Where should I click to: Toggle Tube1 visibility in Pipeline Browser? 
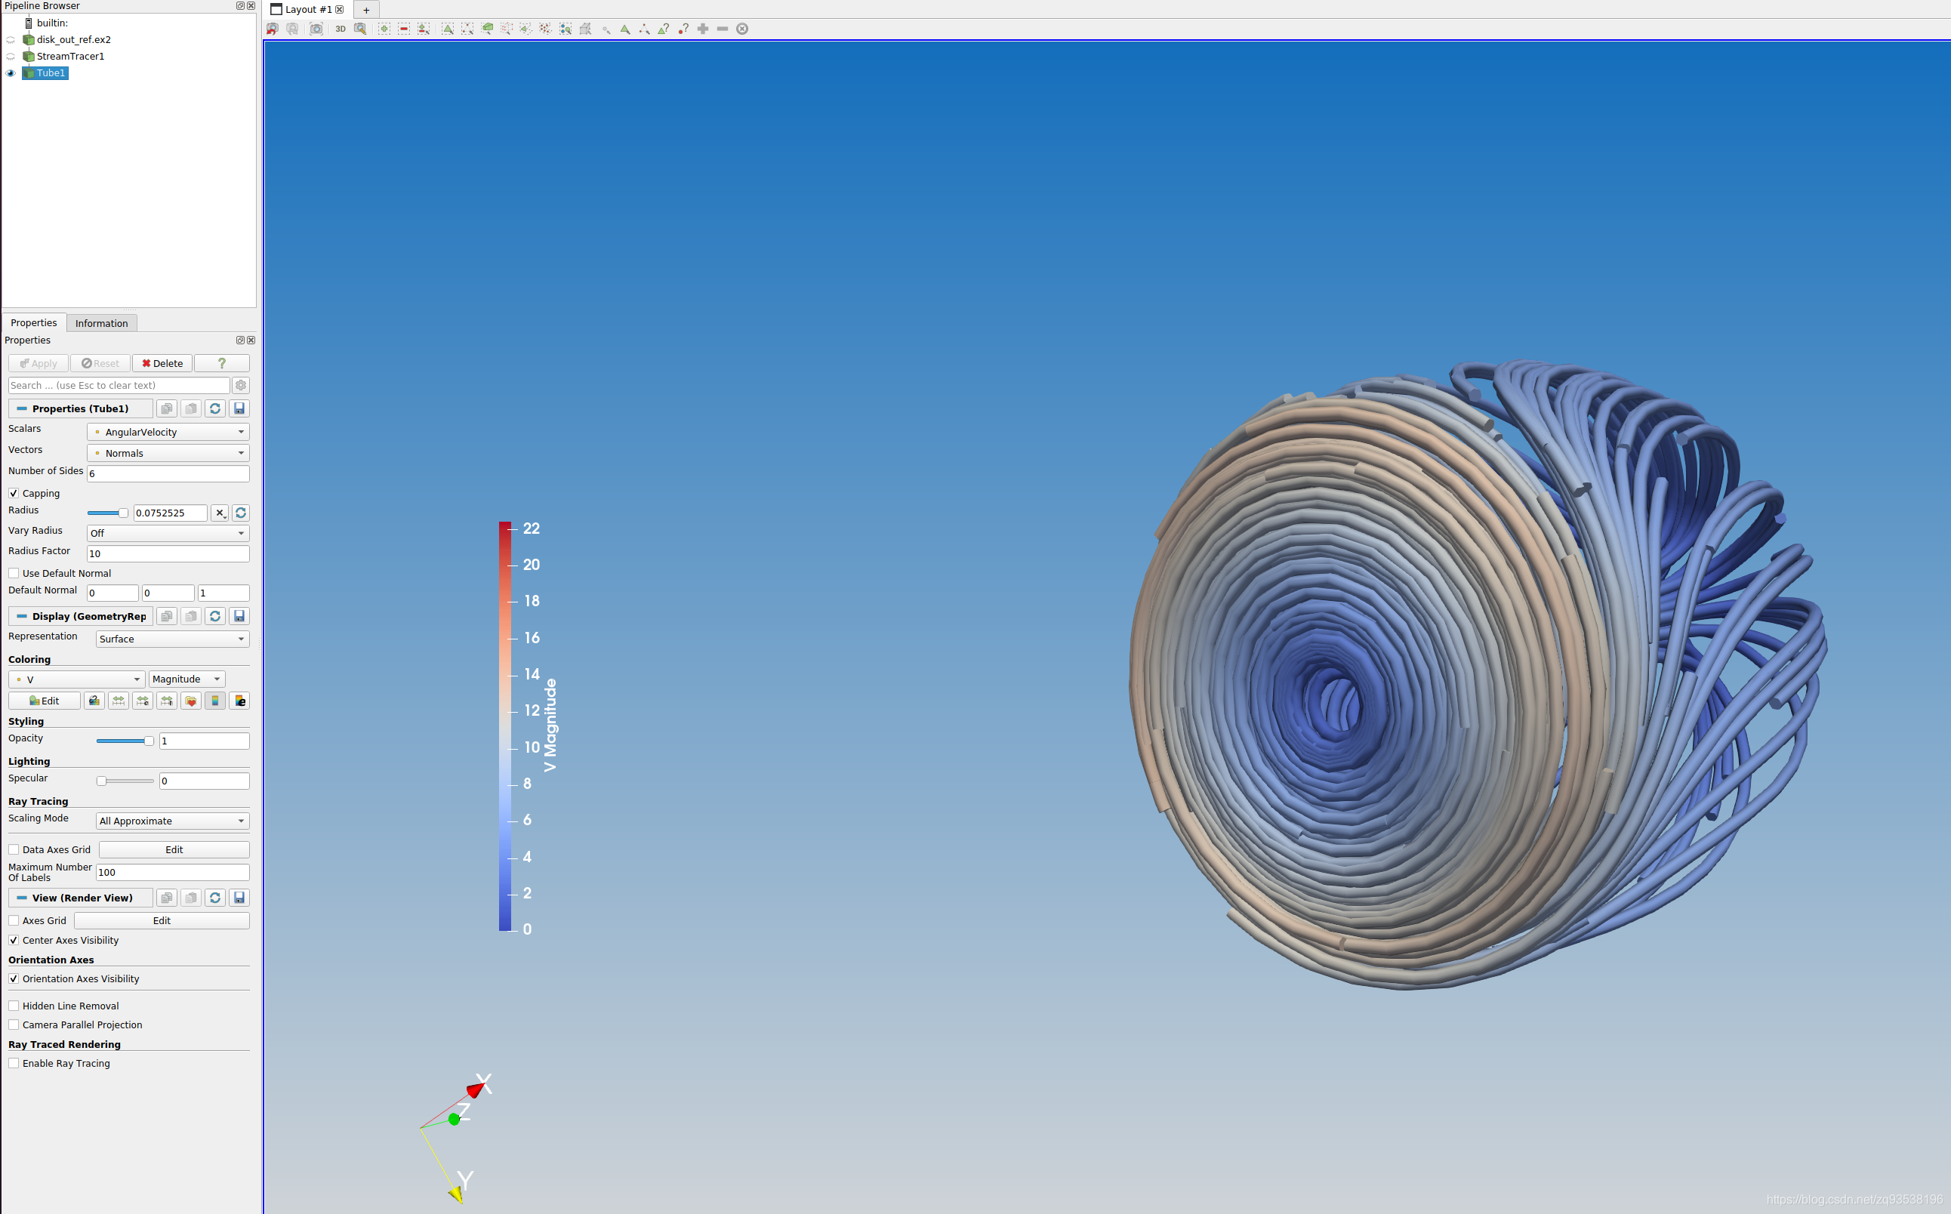[11, 72]
